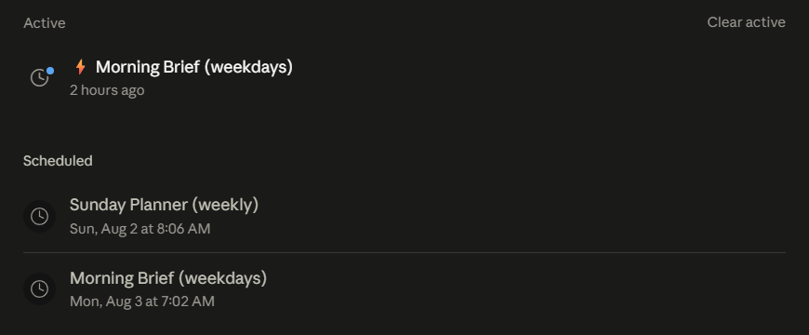Click empty space right of Sunday Planner row

(x=521, y=216)
